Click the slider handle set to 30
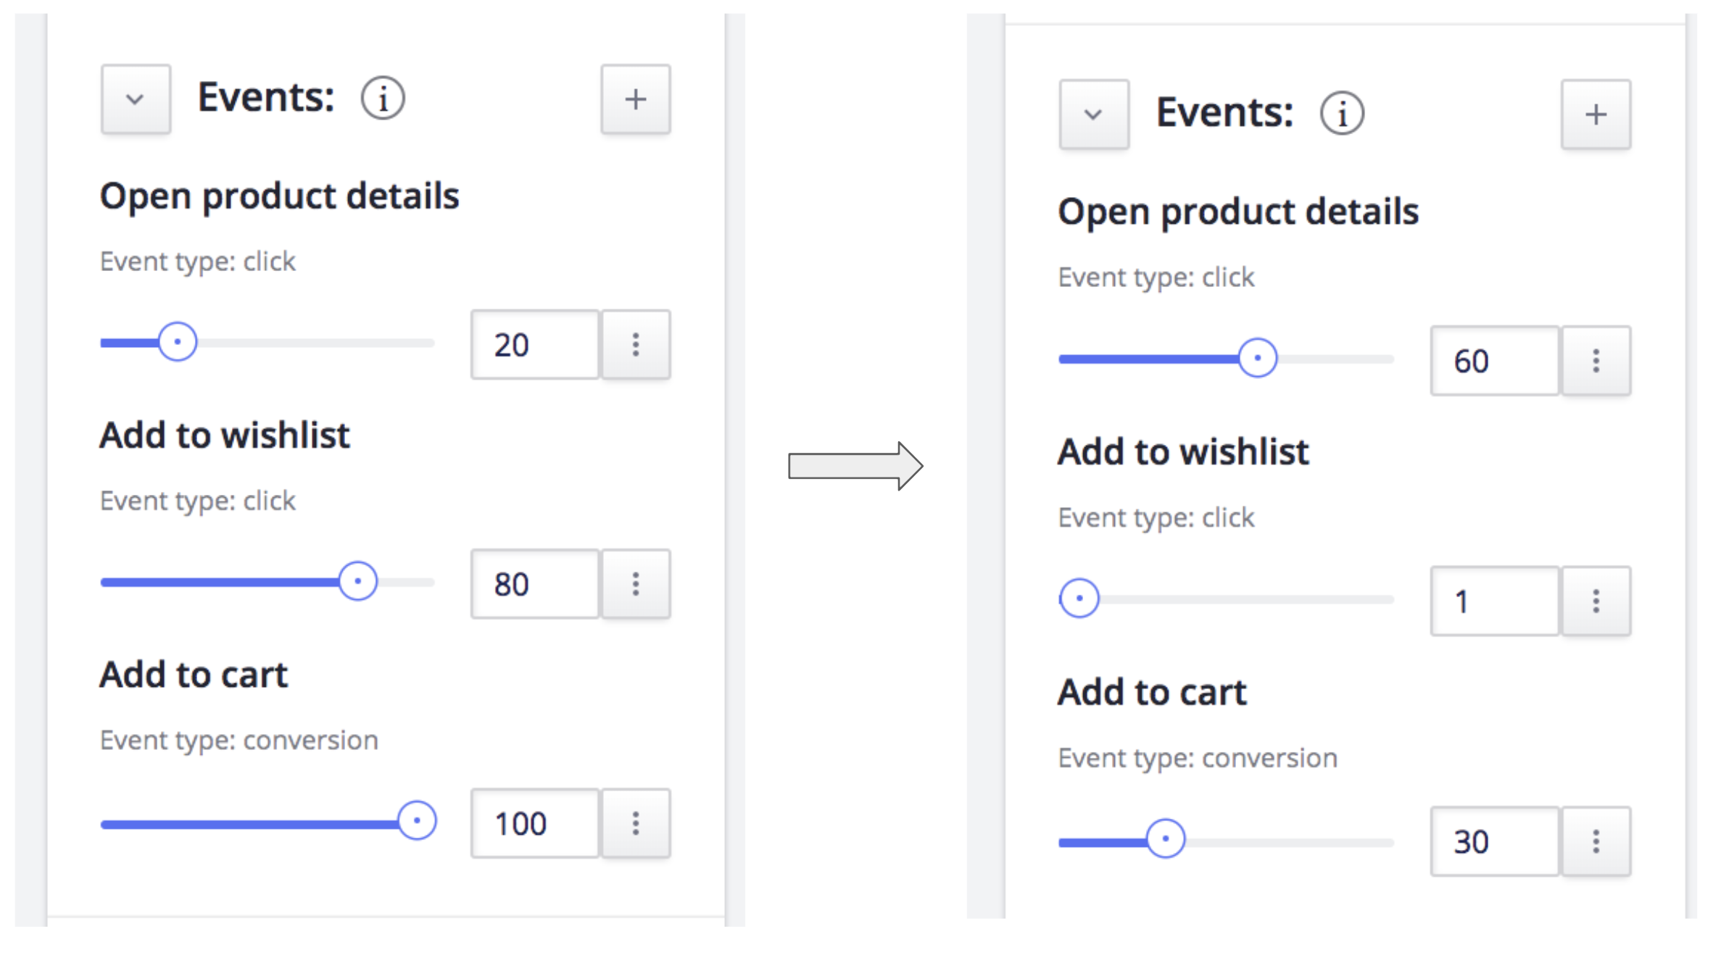Viewport: 1721px width, 955px height. (1165, 839)
